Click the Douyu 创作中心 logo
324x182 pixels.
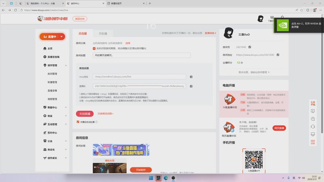tap(53, 19)
